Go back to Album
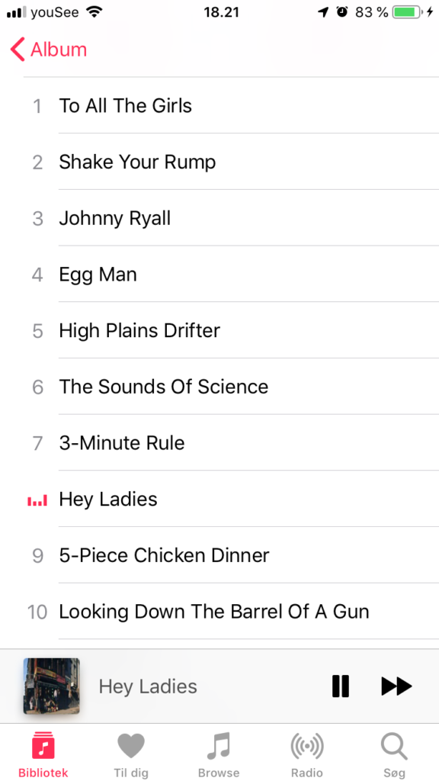This screenshot has width=439, height=781. tap(48, 50)
